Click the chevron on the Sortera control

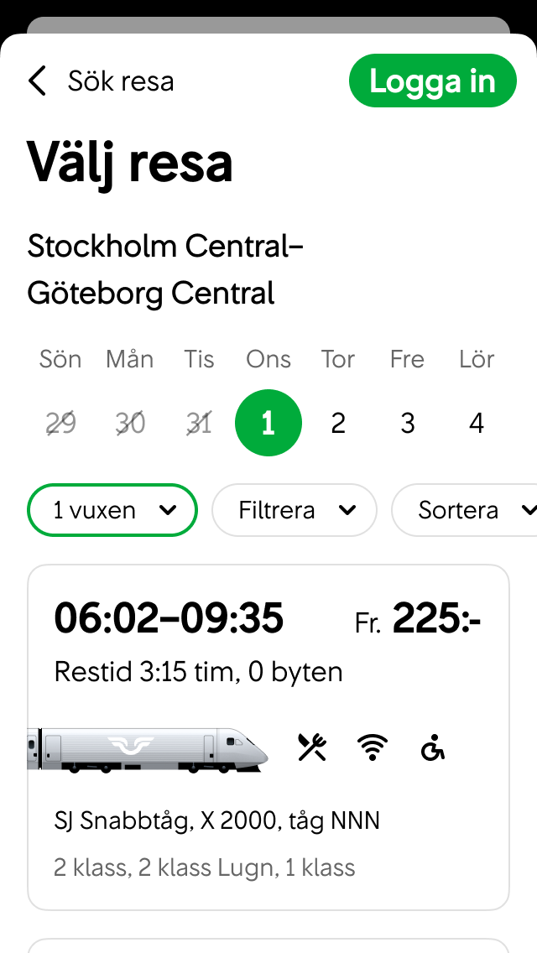tap(528, 510)
